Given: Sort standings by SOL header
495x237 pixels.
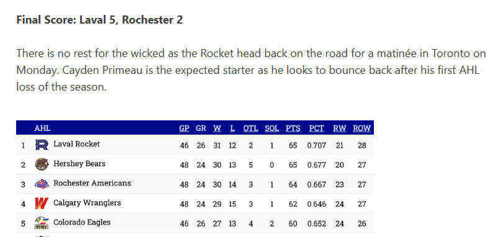Looking at the screenshot, I should click(x=272, y=128).
